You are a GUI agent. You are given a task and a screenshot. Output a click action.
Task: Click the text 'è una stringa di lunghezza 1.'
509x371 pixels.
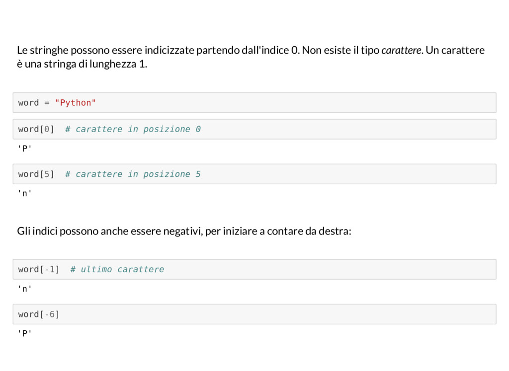pos(82,64)
